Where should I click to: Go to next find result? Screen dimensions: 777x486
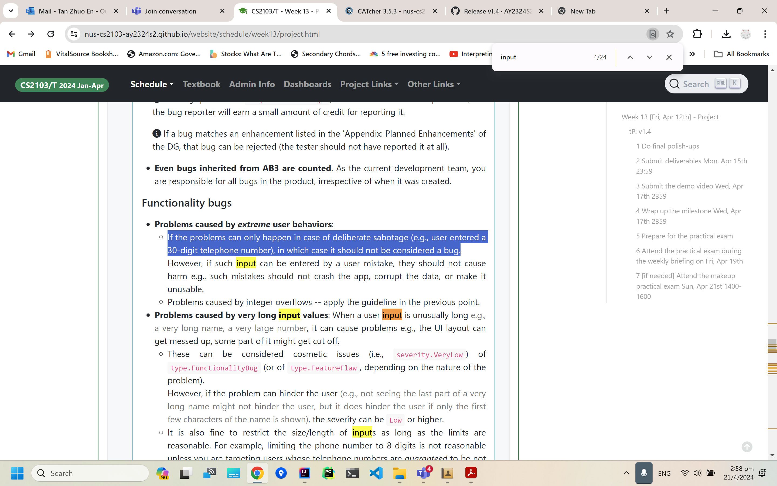[649, 57]
